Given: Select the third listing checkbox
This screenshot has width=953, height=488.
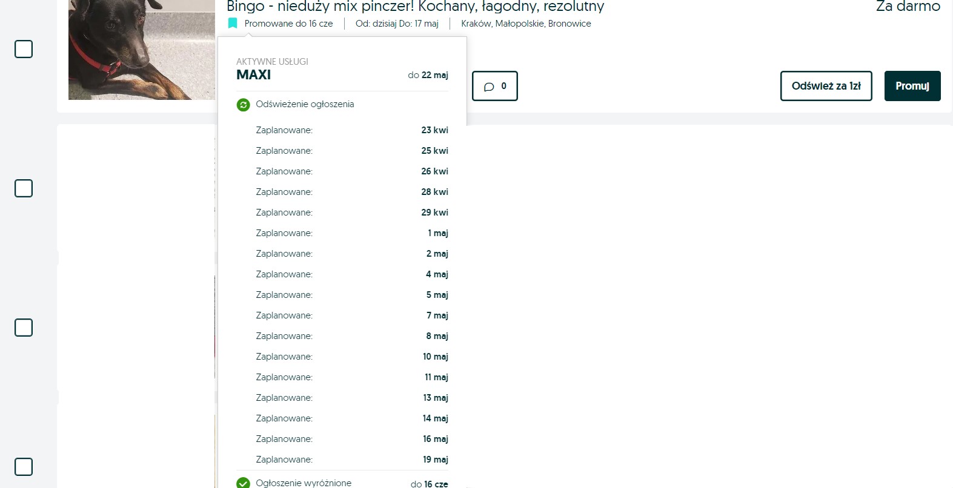Looking at the screenshot, I should 24,328.
